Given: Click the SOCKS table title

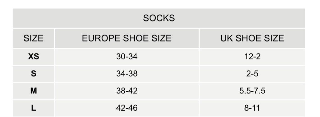Looking at the screenshot, I should [x=159, y=18].
